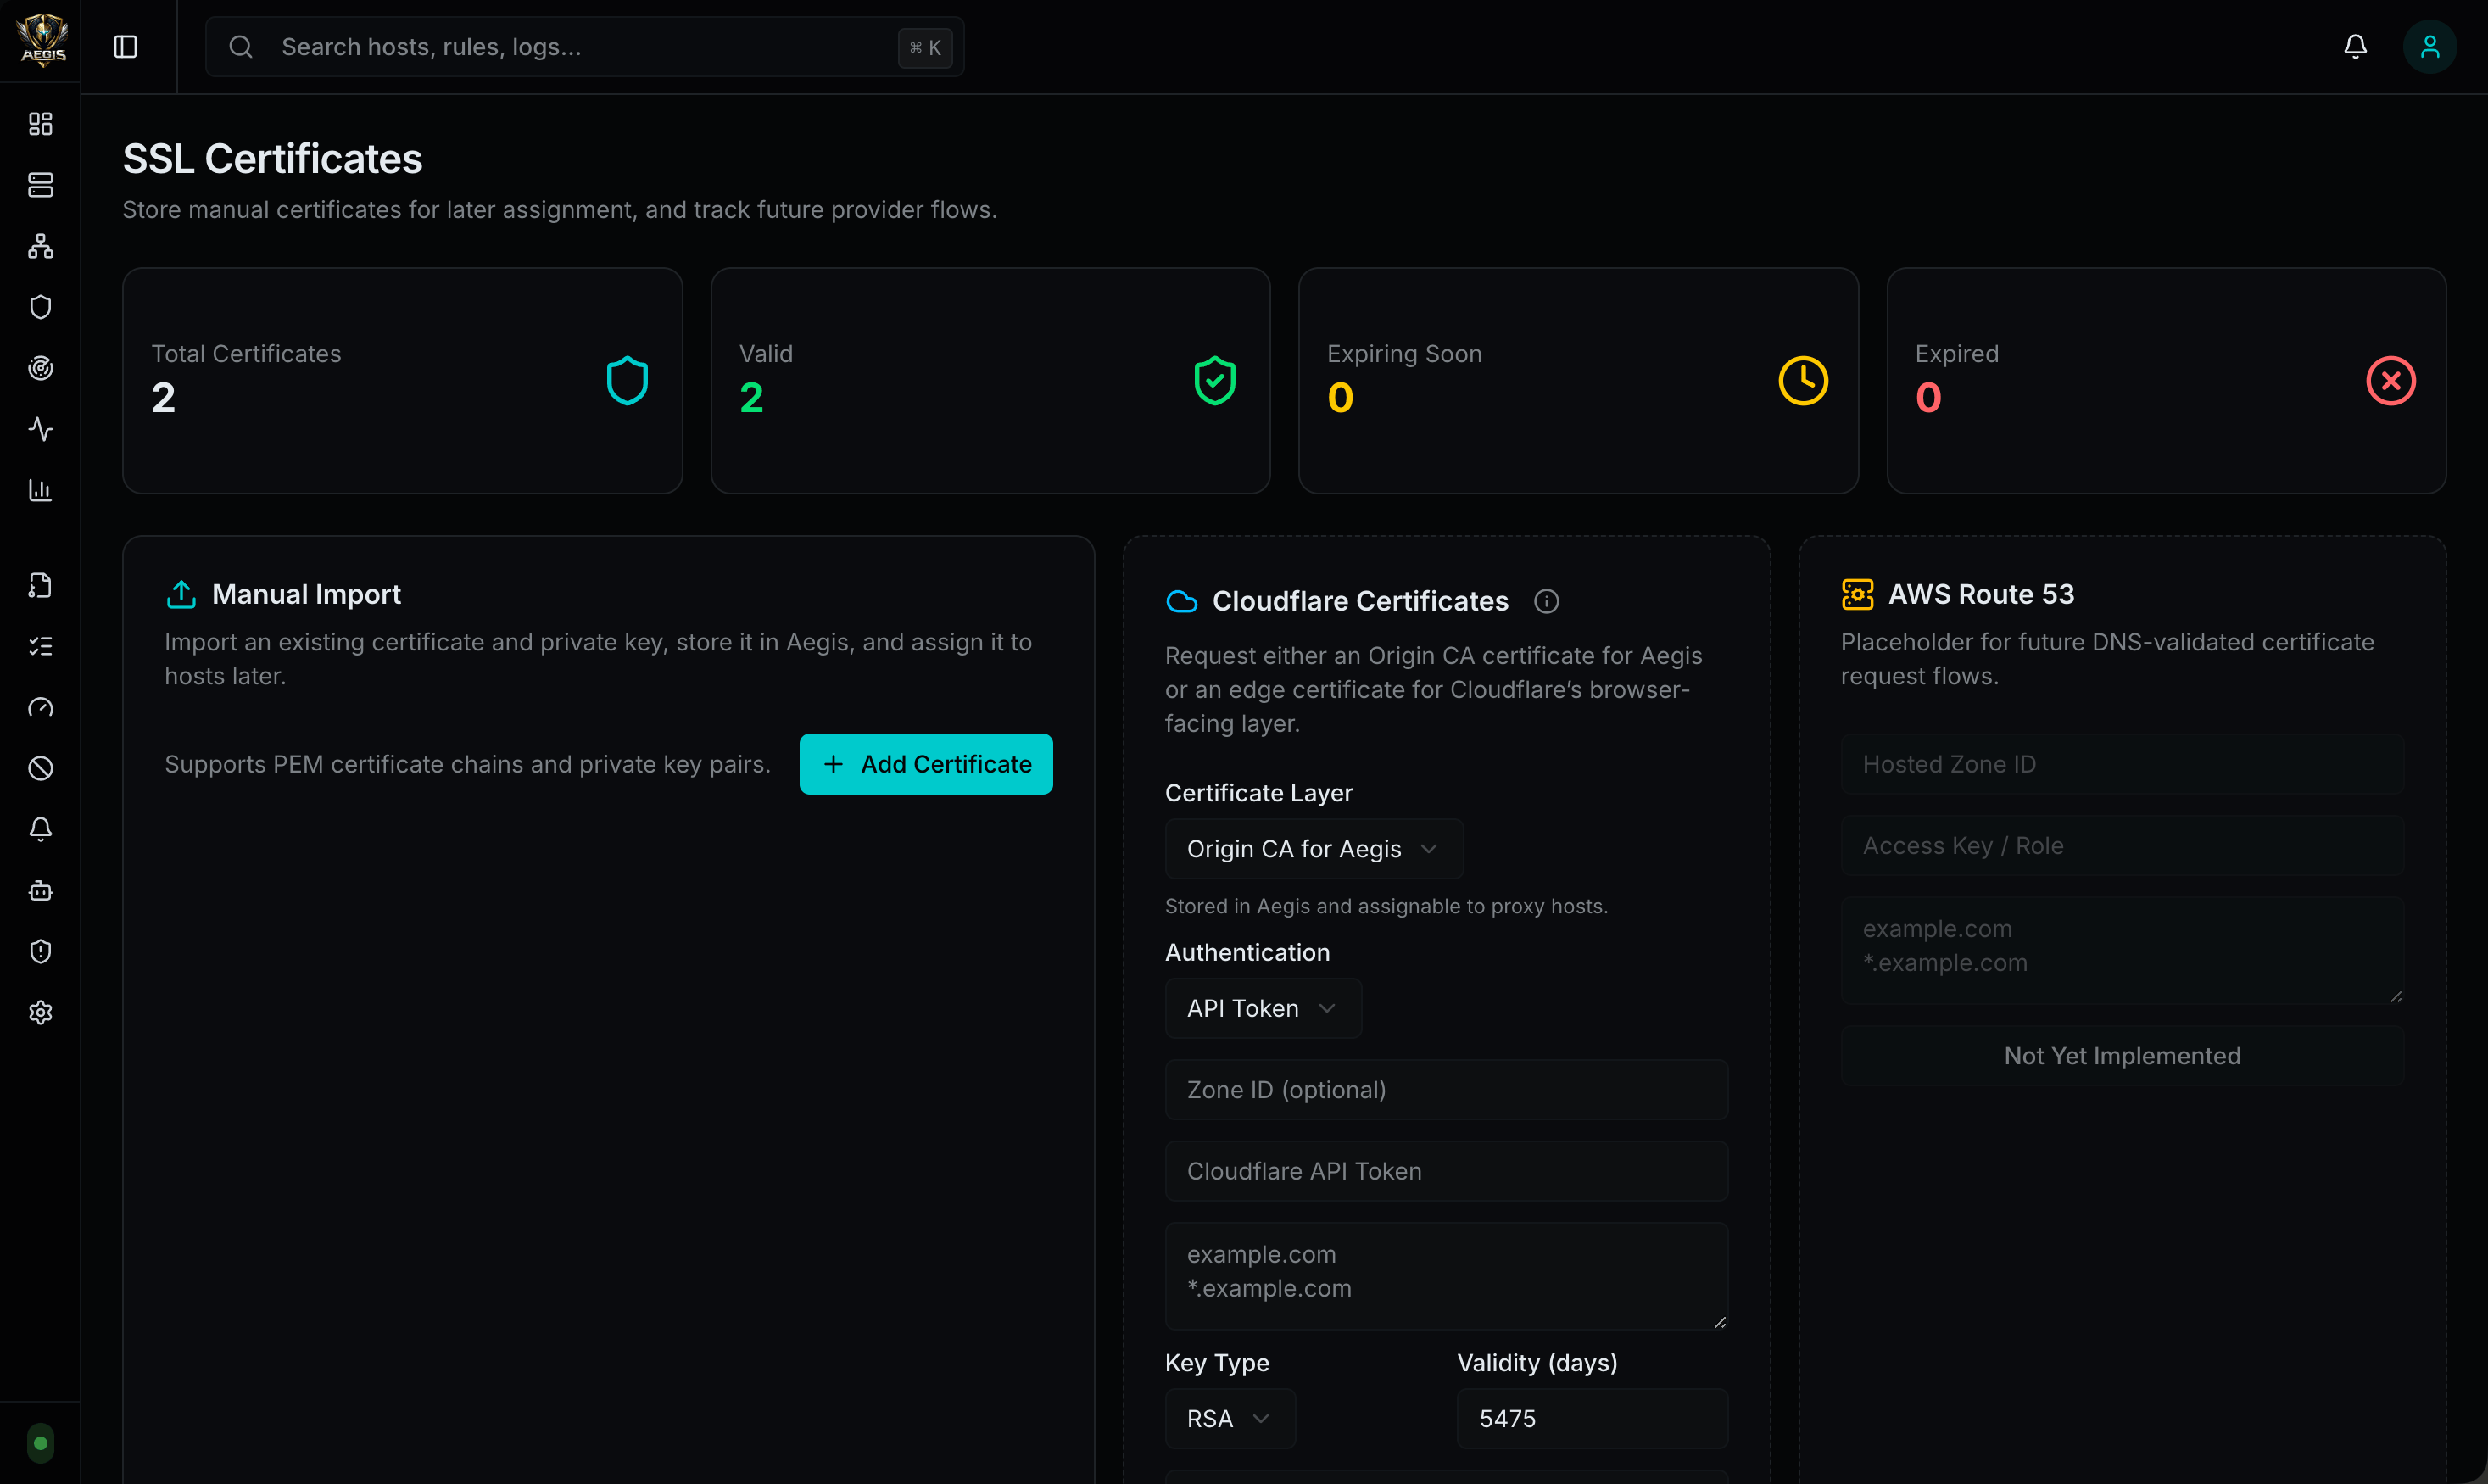Click the Cloudflare Certificates heading text
Screen dimensions: 2488x1484
pyautogui.click(x=1360, y=601)
